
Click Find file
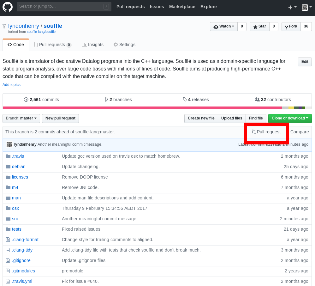point(256,118)
